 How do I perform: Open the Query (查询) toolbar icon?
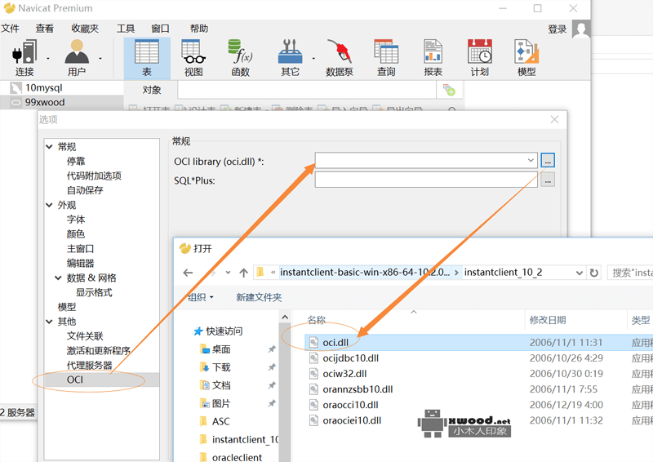pos(386,58)
